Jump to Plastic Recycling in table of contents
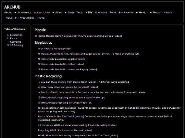This screenshot has height=138, width=185. (x=15, y=40)
